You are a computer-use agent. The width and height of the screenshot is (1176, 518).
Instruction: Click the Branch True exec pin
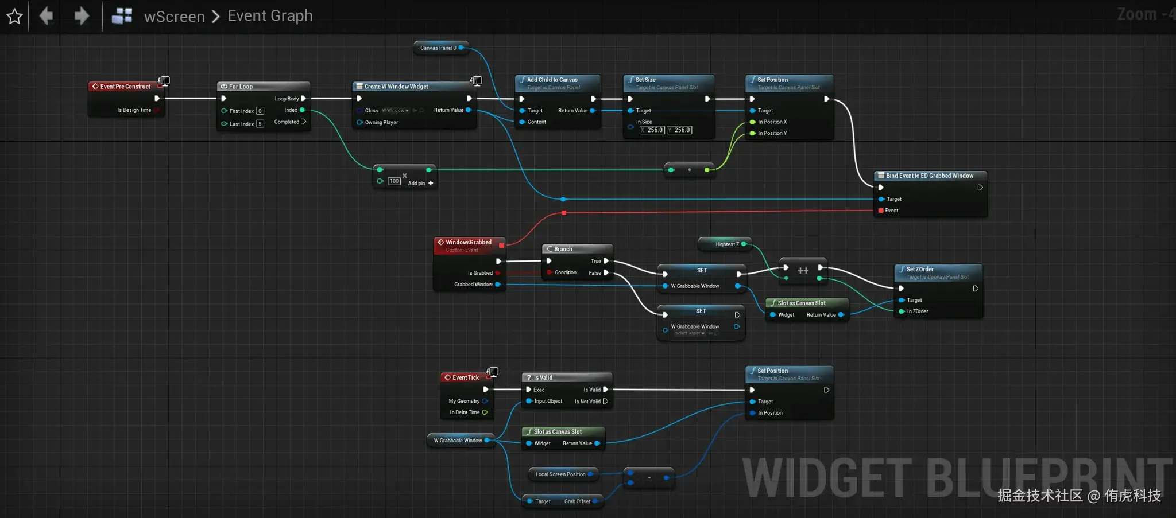[x=606, y=261]
